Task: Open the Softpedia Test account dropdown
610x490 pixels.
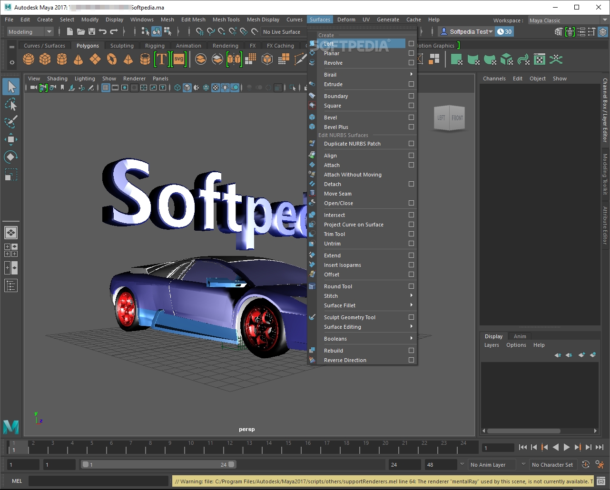Action: point(466,32)
